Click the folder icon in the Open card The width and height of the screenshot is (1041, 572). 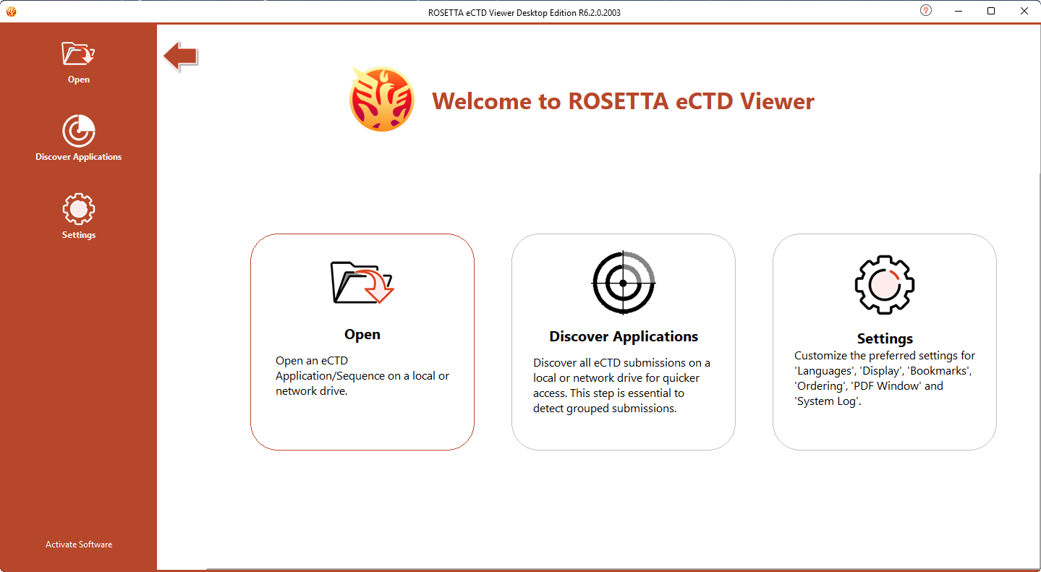pos(362,282)
